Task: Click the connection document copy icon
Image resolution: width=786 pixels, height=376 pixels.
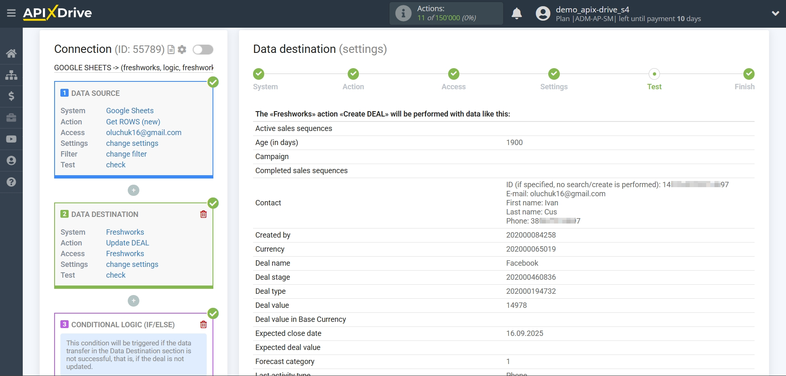Action: click(171, 50)
